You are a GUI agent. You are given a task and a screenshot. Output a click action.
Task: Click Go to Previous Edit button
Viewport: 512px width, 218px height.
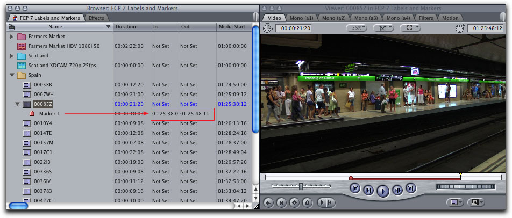pos(355,188)
